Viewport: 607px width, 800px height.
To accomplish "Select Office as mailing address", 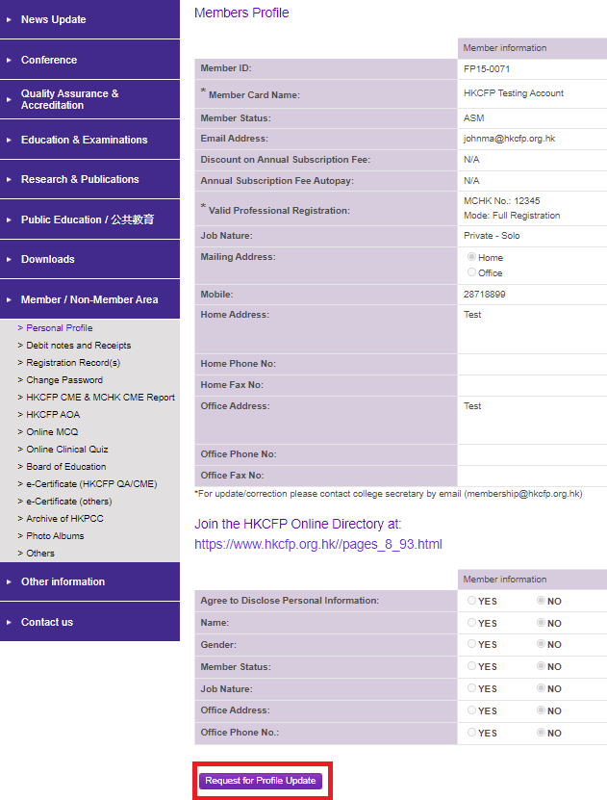I will click(471, 272).
